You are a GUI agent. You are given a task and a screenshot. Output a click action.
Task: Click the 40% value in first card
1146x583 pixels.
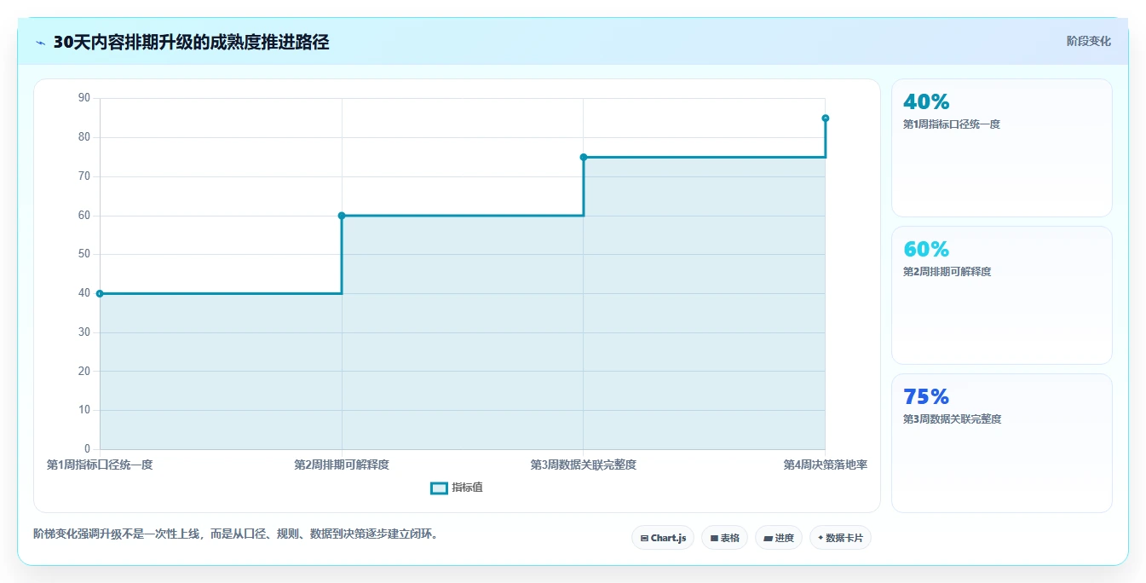coord(926,101)
